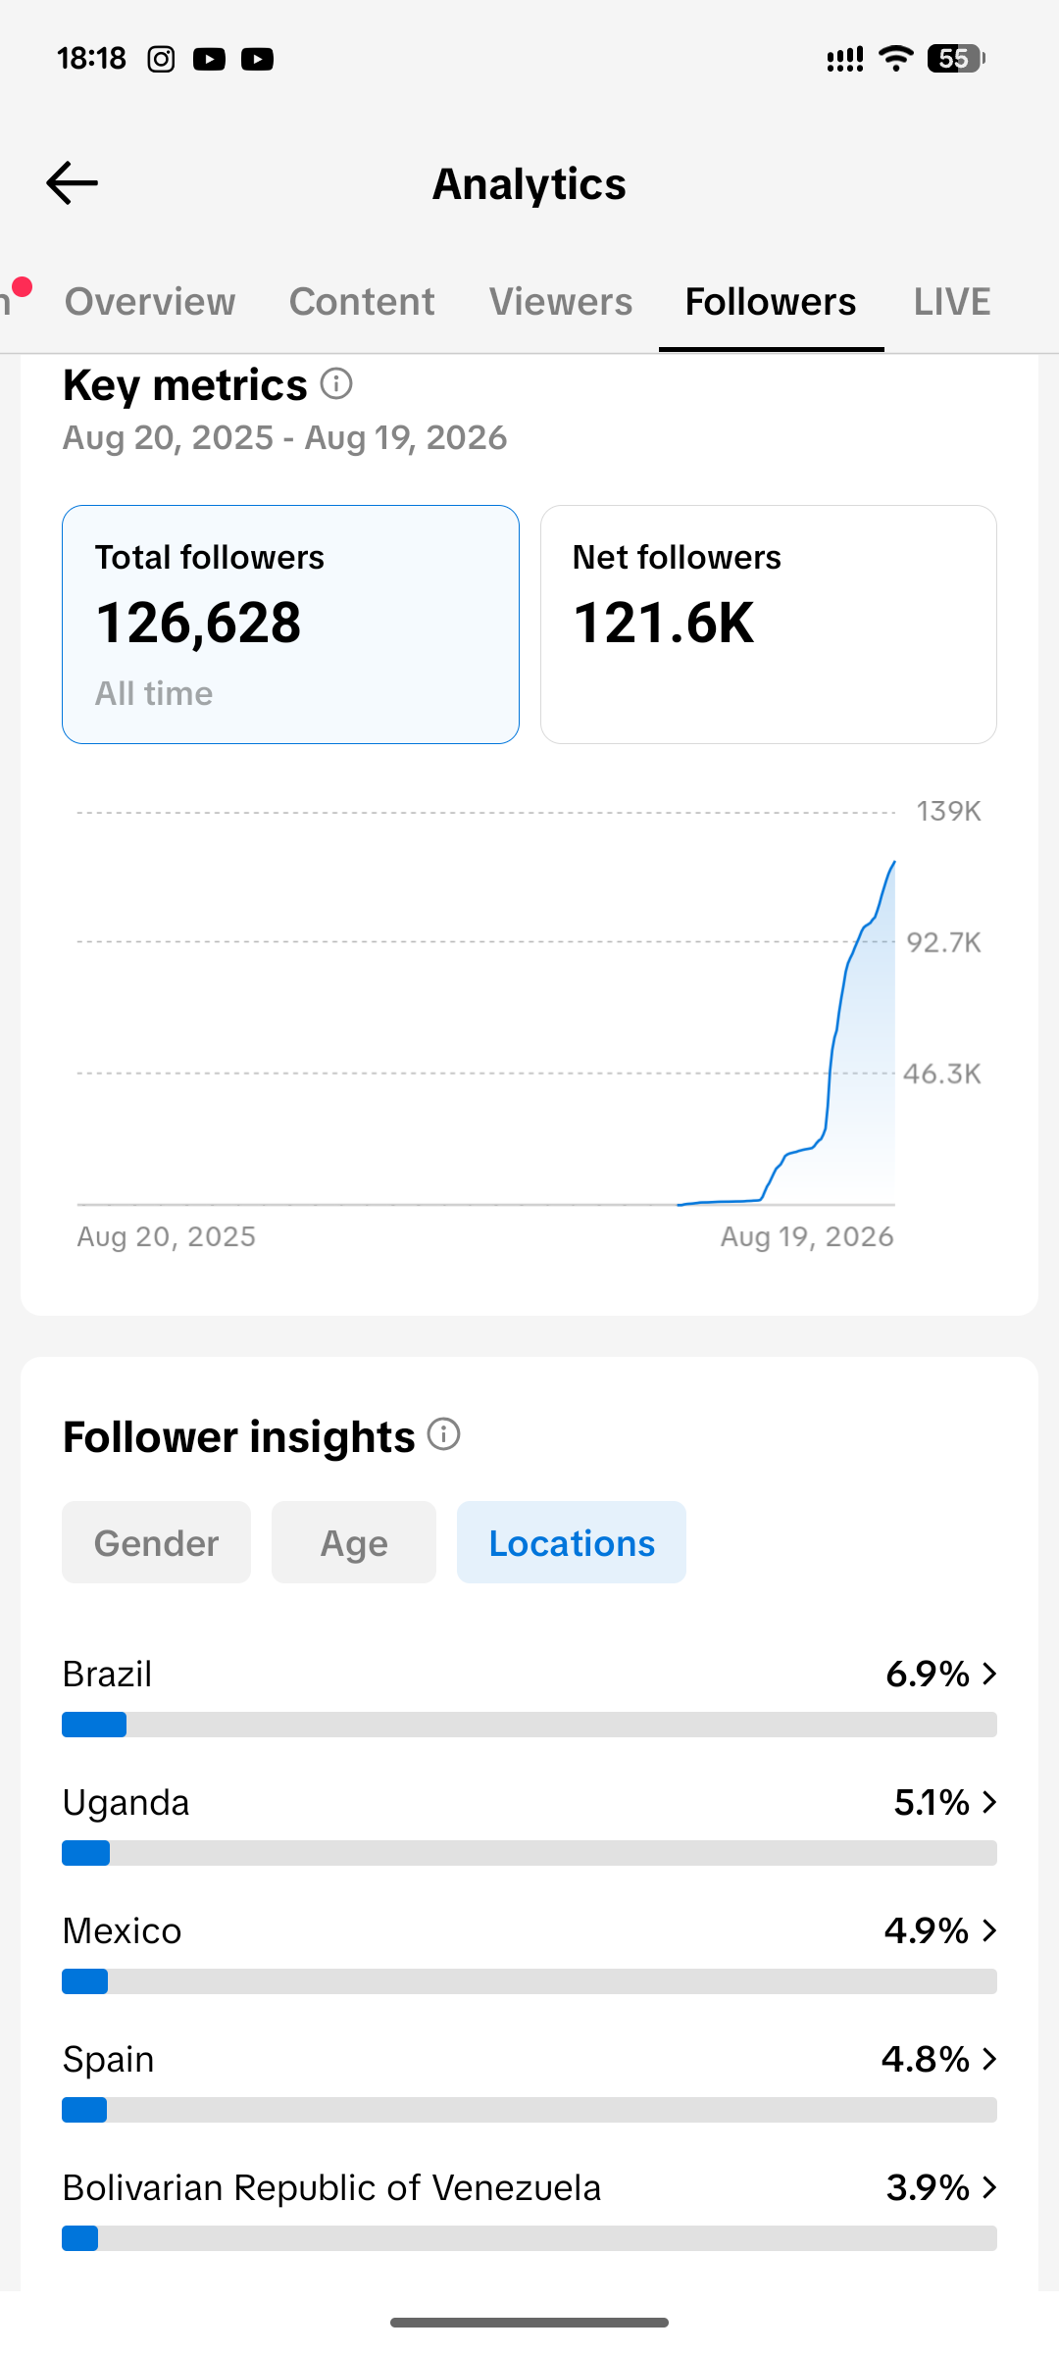1059x2353 pixels.
Task: Tap the Wi-Fi status icon
Action: pos(895,59)
